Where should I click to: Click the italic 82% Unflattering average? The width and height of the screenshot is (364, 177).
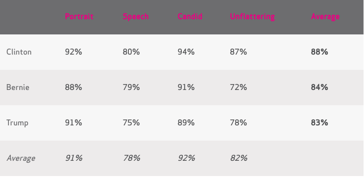(239, 158)
